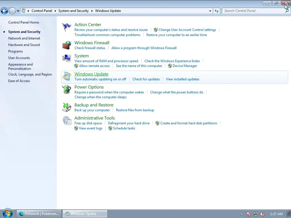Click View installed updates link
The width and height of the screenshot is (291, 218).
pyautogui.click(x=183, y=79)
